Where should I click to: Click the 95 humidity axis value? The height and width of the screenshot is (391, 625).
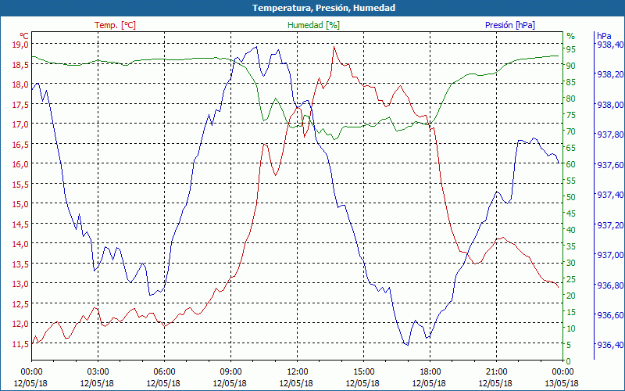(571, 49)
